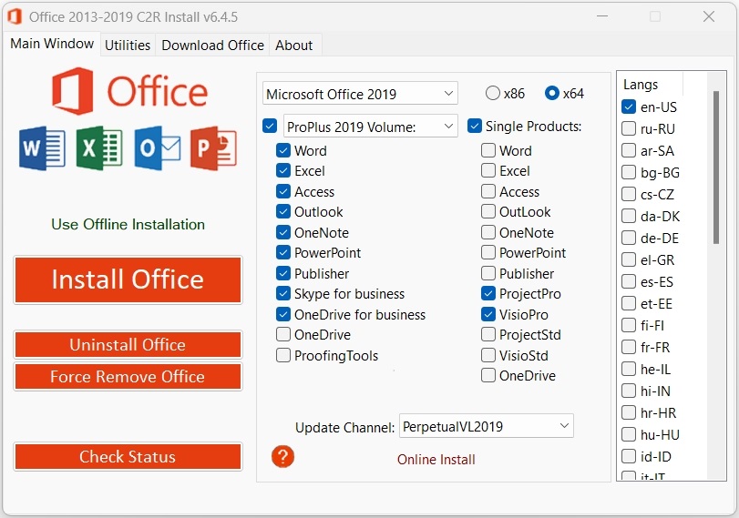Uncheck PowerPoint in the ProPlus list

282,253
